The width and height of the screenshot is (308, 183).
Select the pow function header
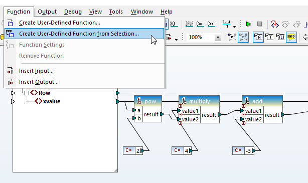pos(148,101)
